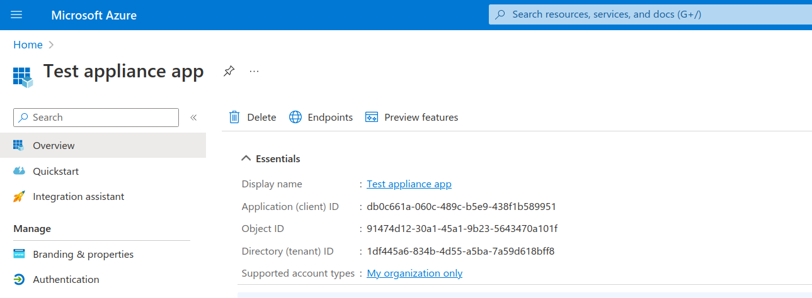Screen dimensions: 812x298
Task: Open the Azure portal hamburger menu
Action: (16, 15)
